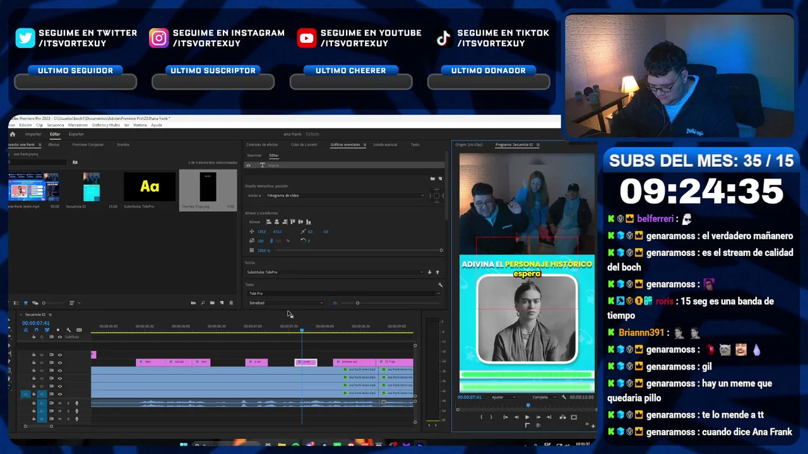Toggle eye visibility of Subtítulo track
This screenshot has height=454, width=808.
click(60, 337)
